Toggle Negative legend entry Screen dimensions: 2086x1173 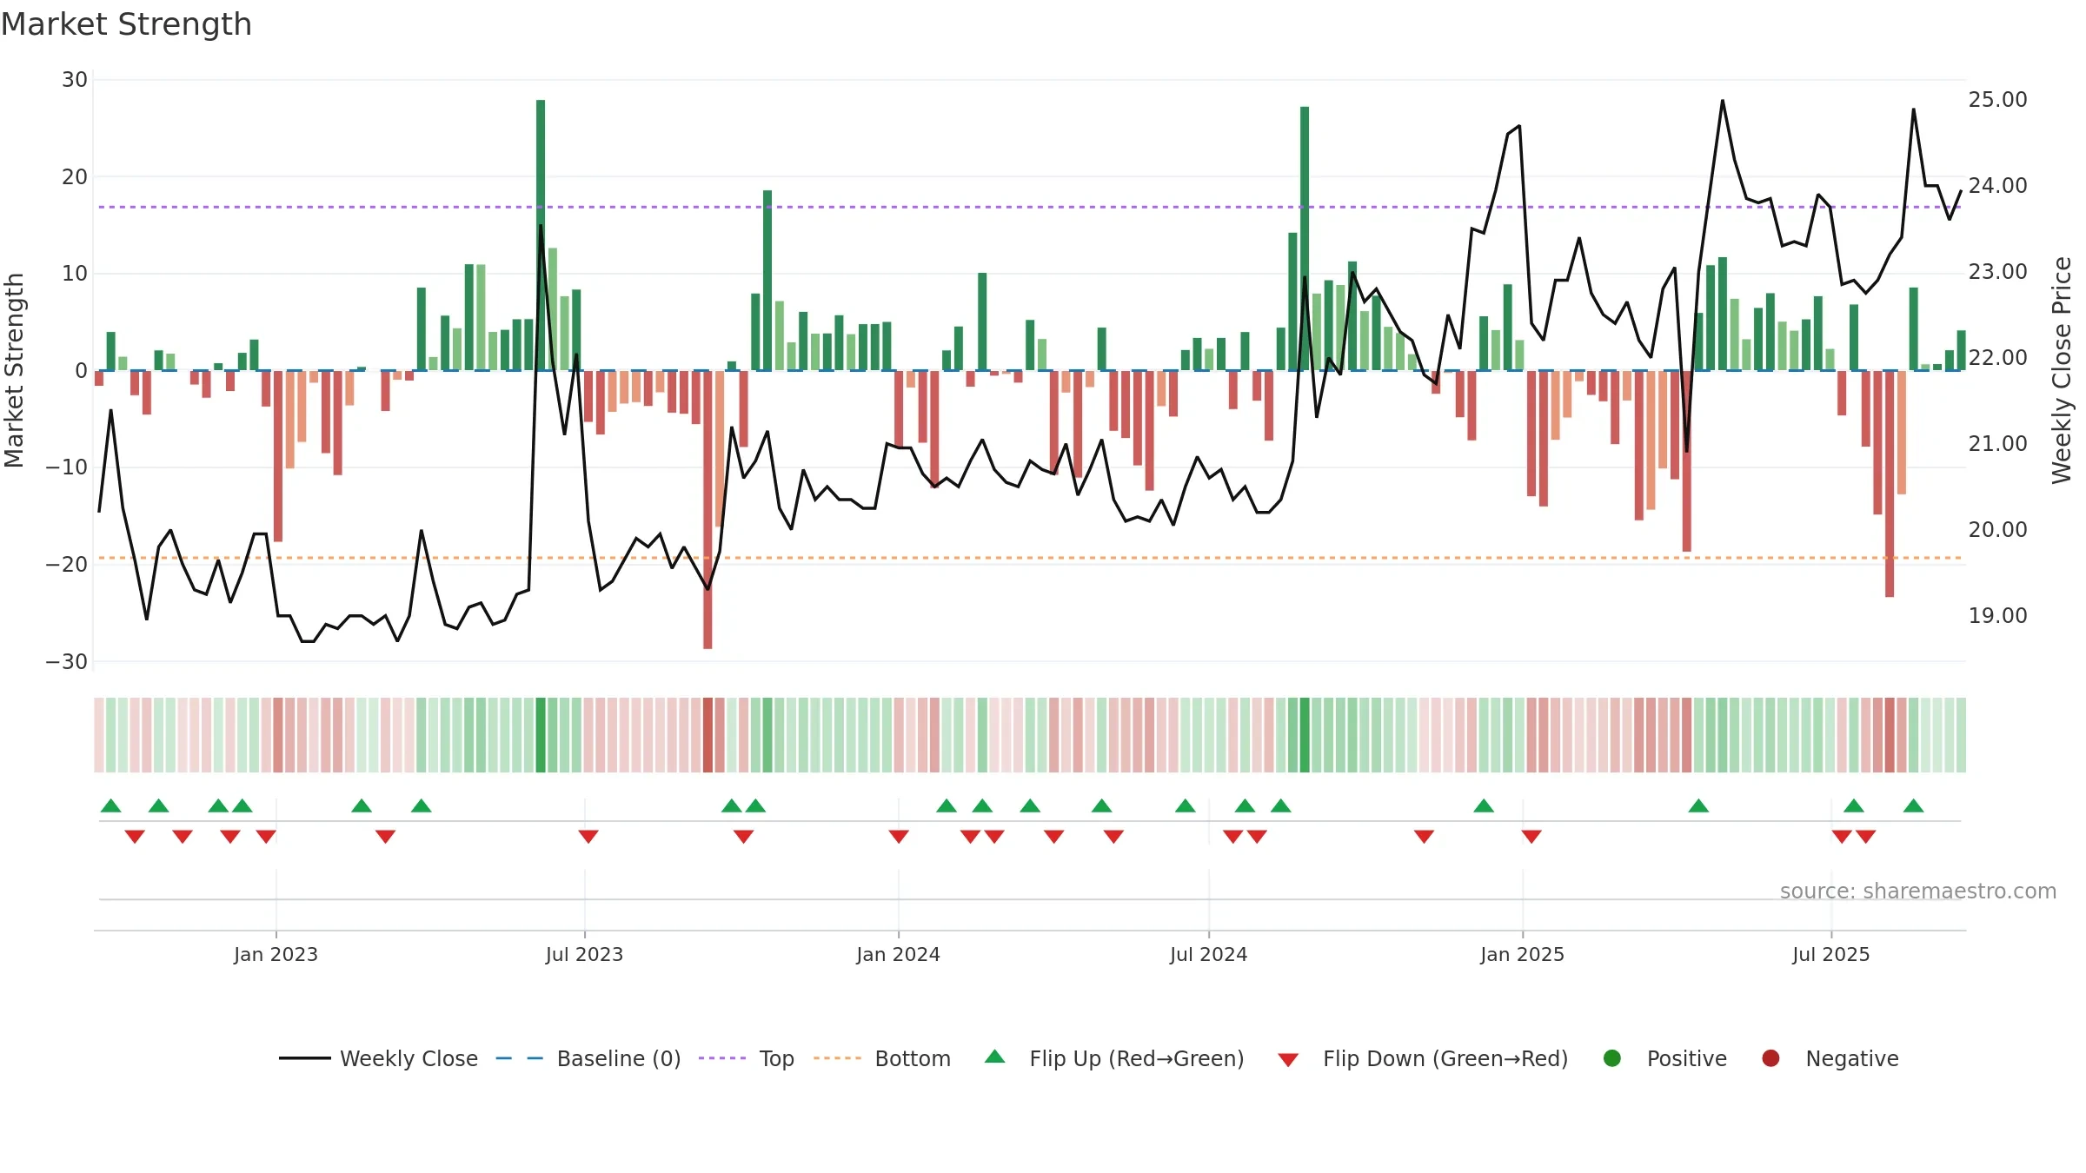pyautogui.click(x=1830, y=1058)
